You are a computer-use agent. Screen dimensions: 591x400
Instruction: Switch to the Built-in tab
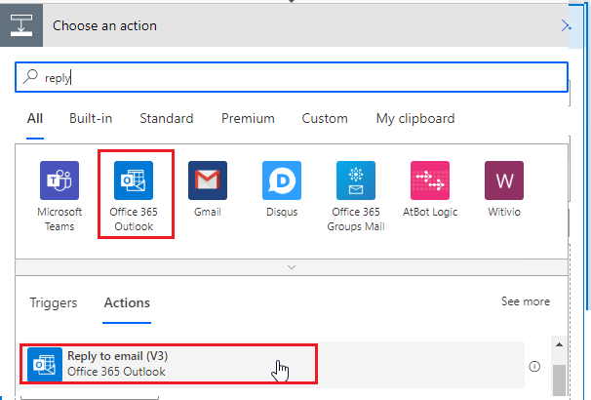point(91,119)
